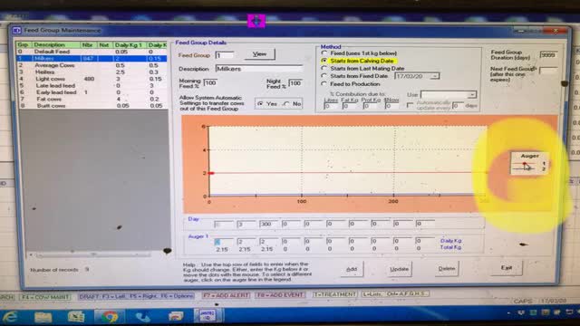580x326 pixels.
Task: Select Feed to Production method
Action: (324, 84)
